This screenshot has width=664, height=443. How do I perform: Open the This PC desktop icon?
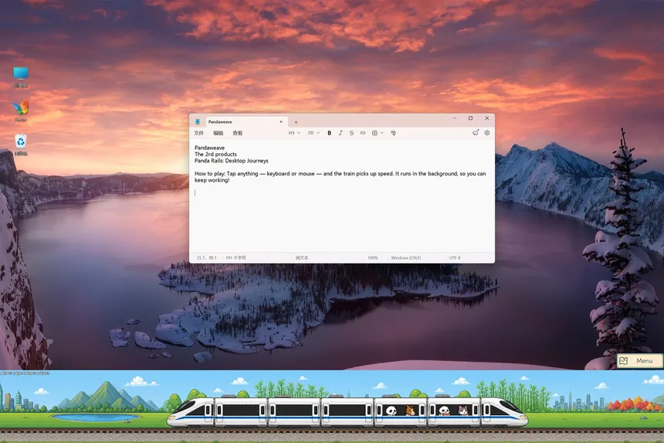21,77
